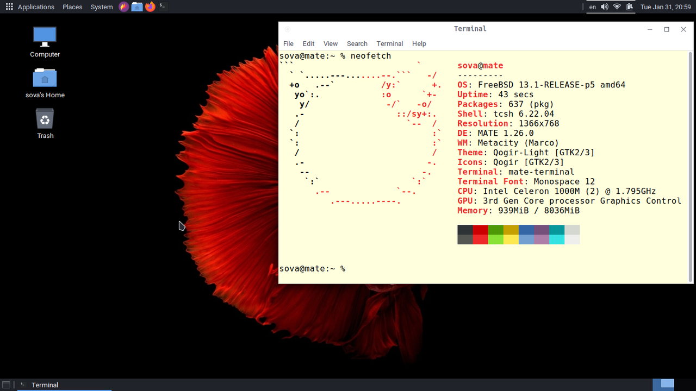Click the 'Terminal: mate-terminal' line
This screenshot has height=391, width=696.
click(x=516, y=172)
